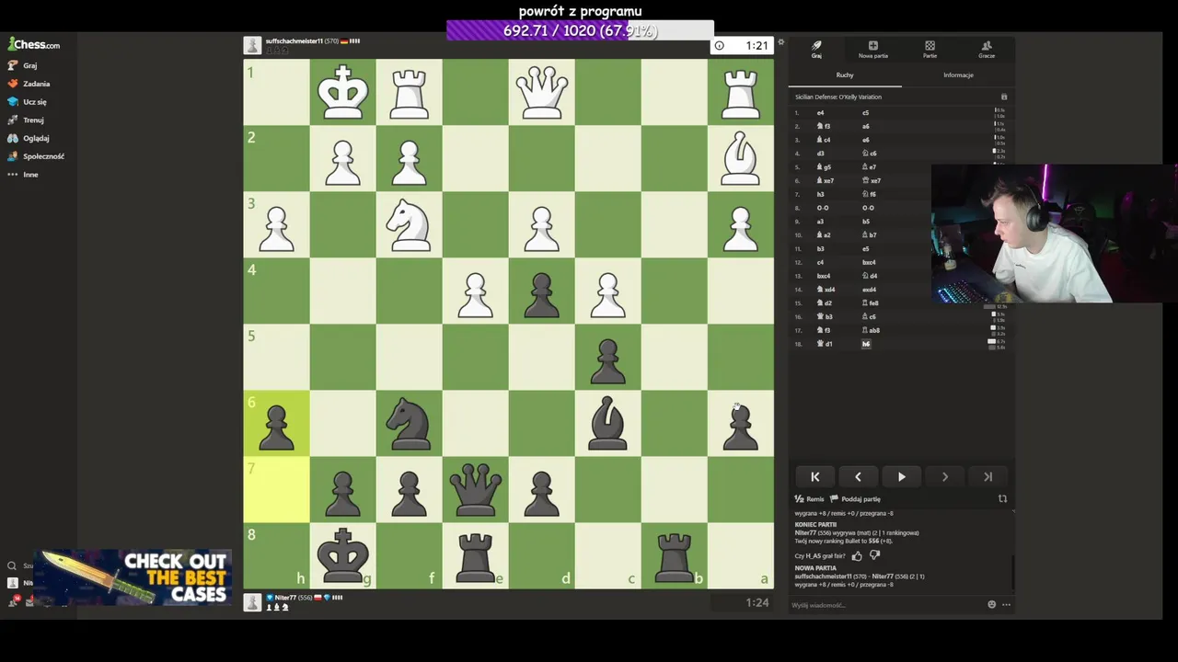
Task: Go to previous move button
Action: (858, 476)
